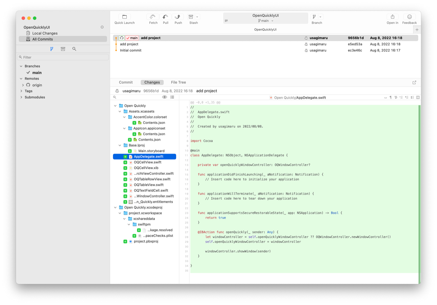Collapse the Open Quickly folder
Screen dimensions: 437x305
pyautogui.click(x=115, y=106)
